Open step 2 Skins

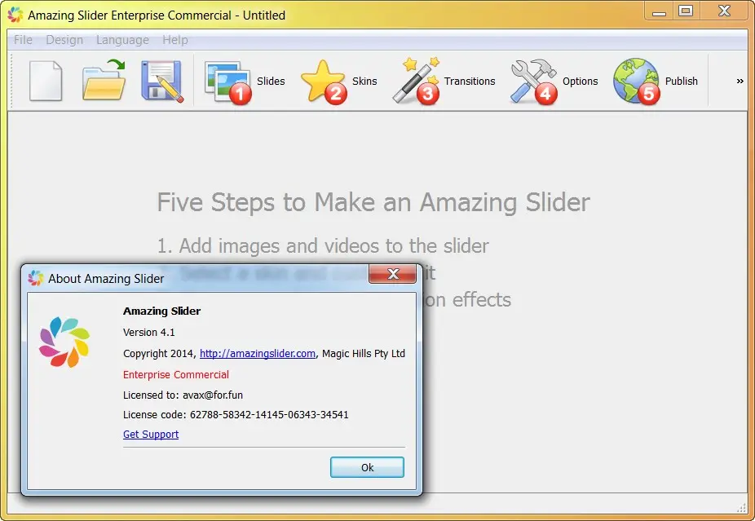pyautogui.click(x=339, y=81)
